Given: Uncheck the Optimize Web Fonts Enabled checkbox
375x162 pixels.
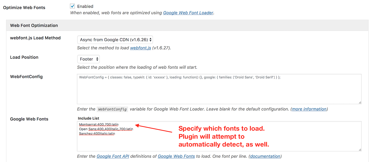Looking at the screenshot, I should tap(72, 6).
